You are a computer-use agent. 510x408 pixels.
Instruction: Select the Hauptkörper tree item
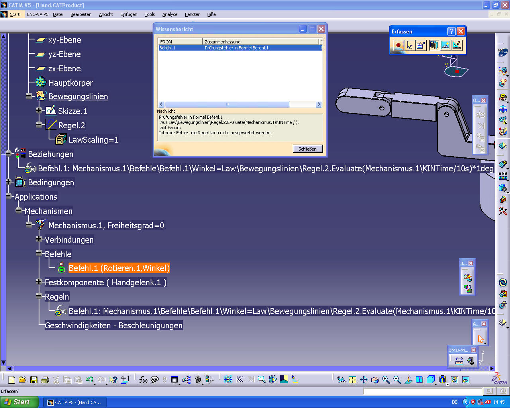[71, 83]
